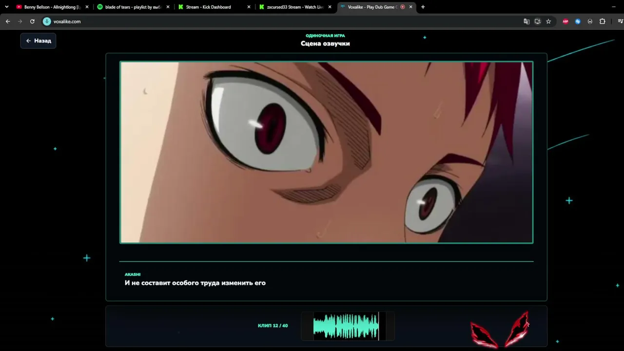This screenshot has width=624, height=351.
Task: Open the round W extension icon
Action: pyautogui.click(x=590, y=21)
